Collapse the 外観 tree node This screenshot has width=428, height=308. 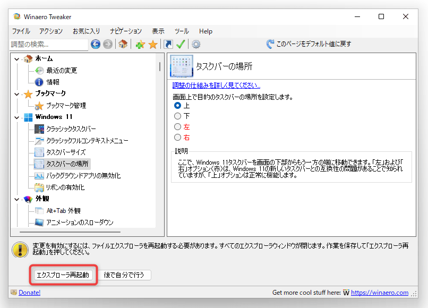[16, 199]
